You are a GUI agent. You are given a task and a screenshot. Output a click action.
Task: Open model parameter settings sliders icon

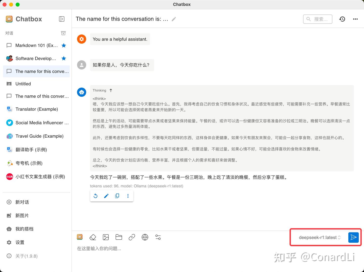(x=158, y=237)
